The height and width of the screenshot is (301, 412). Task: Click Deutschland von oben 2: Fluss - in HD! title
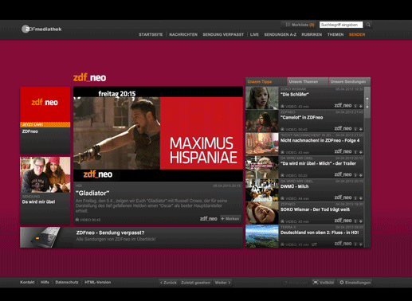point(320,233)
